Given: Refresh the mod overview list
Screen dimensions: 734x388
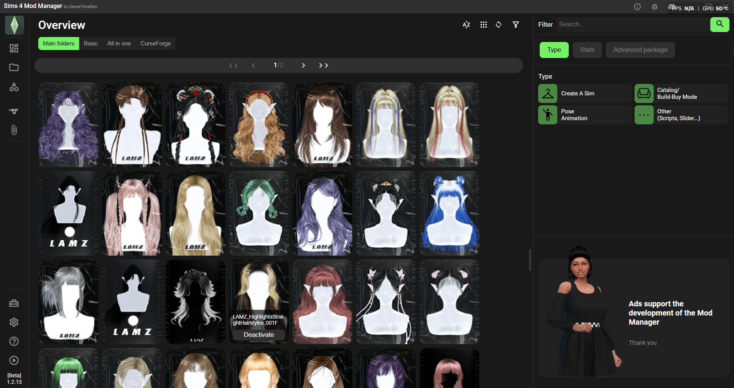Looking at the screenshot, I should click(x=499, y=25).
